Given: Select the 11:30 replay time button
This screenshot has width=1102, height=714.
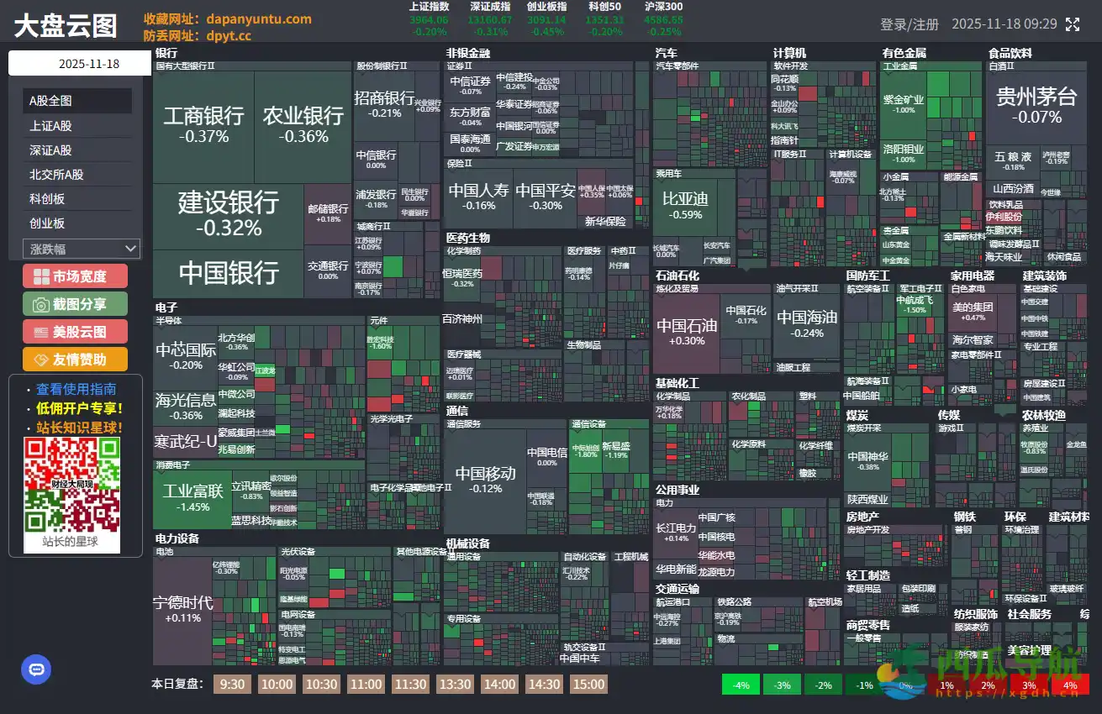Looking at the screenshot, I should coord(410,684).
